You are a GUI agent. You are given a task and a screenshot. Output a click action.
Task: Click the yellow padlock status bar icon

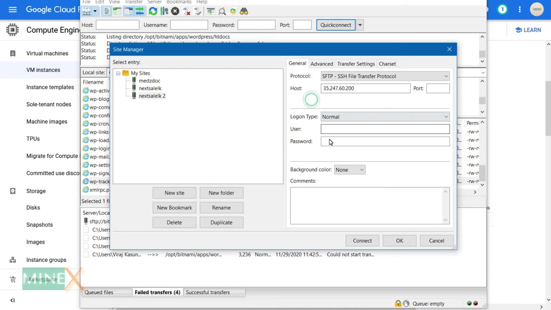[398, 304]
